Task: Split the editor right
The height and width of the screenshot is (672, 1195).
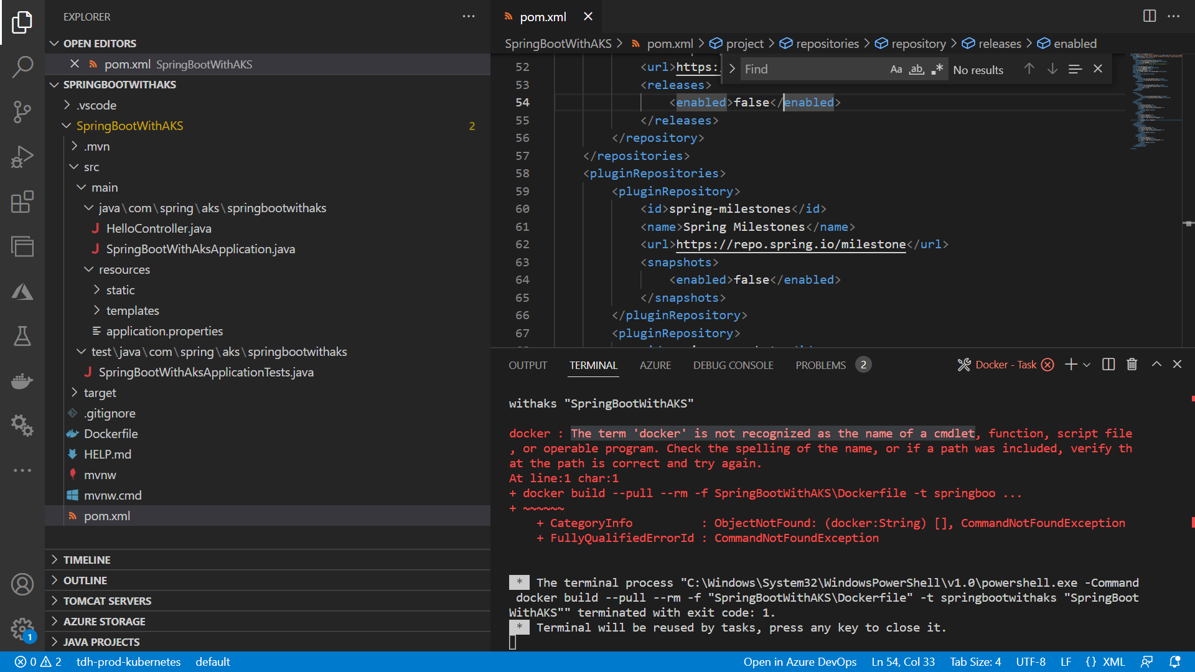Action: (1150, 16)
